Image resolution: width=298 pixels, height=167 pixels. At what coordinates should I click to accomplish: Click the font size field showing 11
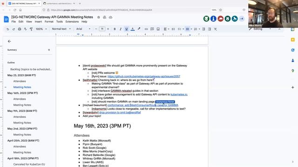102,29
